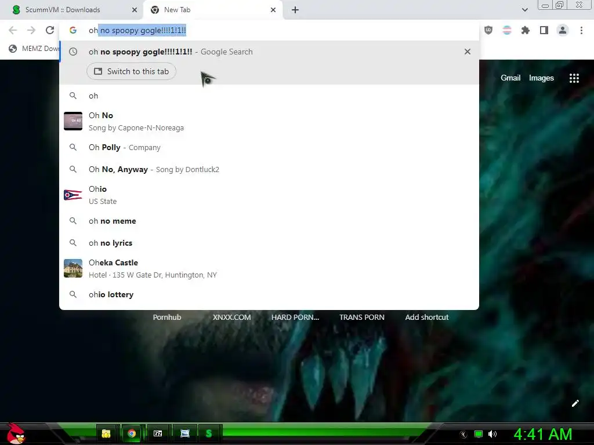Click the Ohio flag thumbnail
Image resolution: width=594 pixels, height=445 pixels.
tap(73, 195)
